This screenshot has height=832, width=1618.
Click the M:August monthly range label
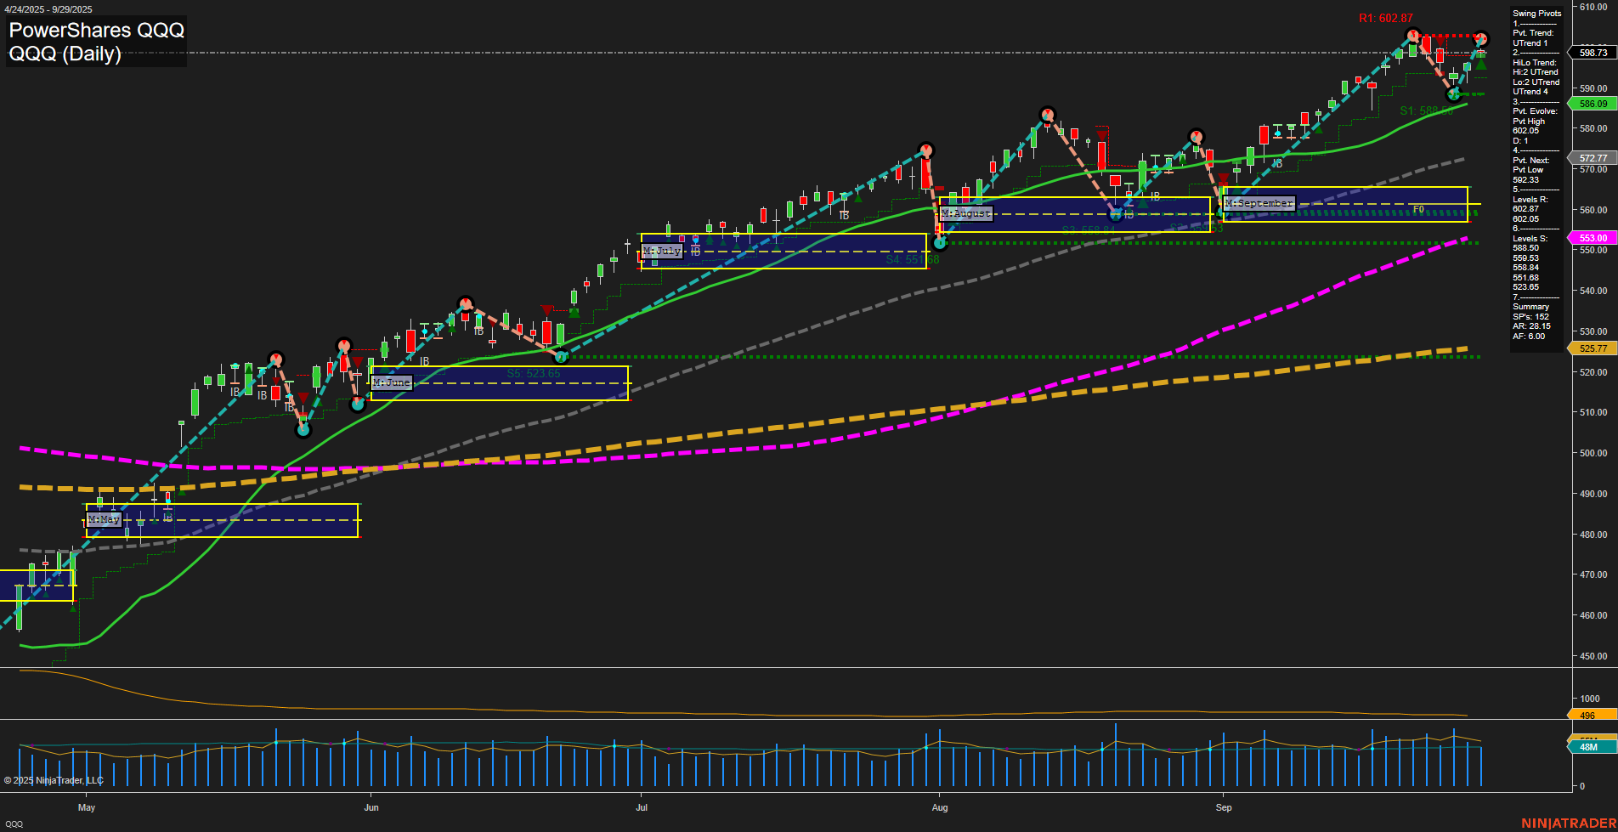click(966, 213)
